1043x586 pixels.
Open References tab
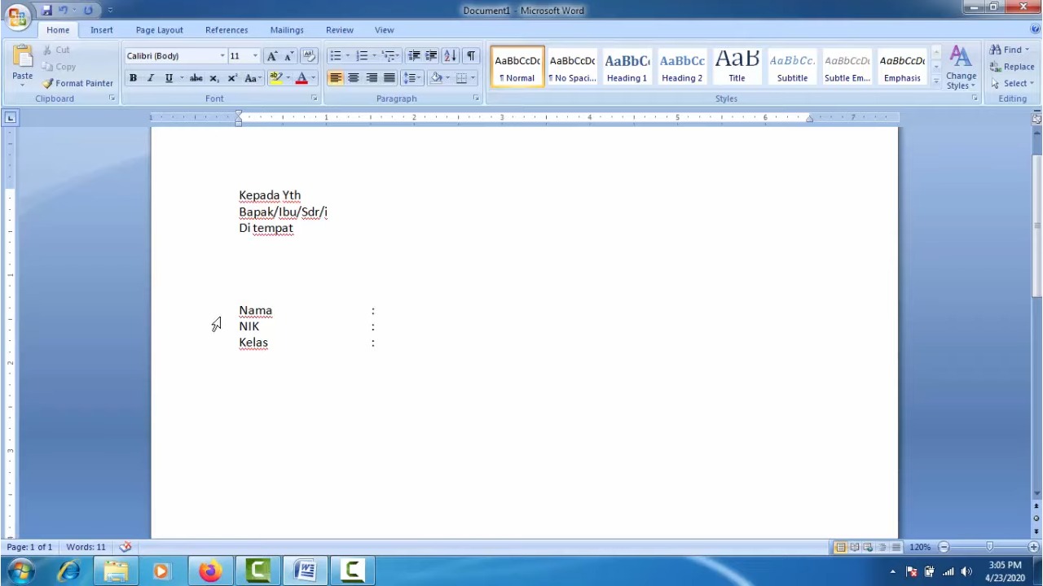coord(227,30)
